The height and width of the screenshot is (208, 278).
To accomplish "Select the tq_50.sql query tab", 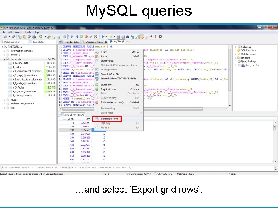I will pyautogui.click(x=117, y=42).
